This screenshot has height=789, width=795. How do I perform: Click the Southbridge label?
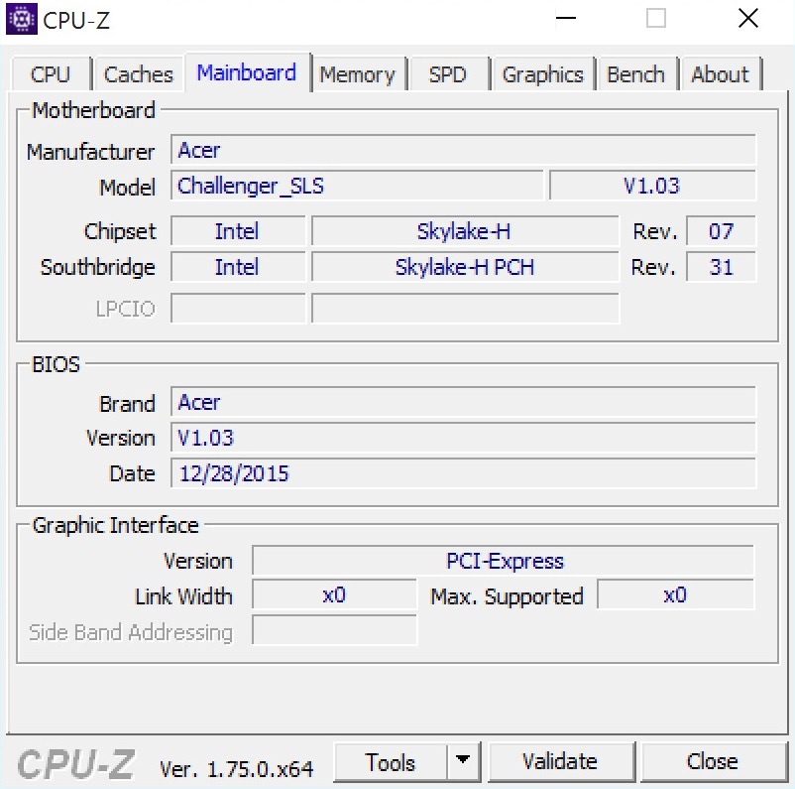(x=98, y=267)
